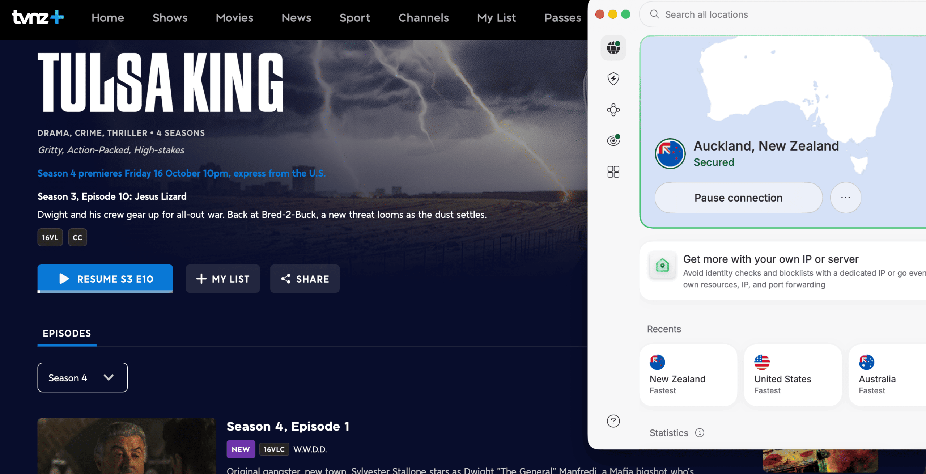The image size is (926, 474).
Task: Expand the Season 4 dropdown
Action: (x=82, y=377)
